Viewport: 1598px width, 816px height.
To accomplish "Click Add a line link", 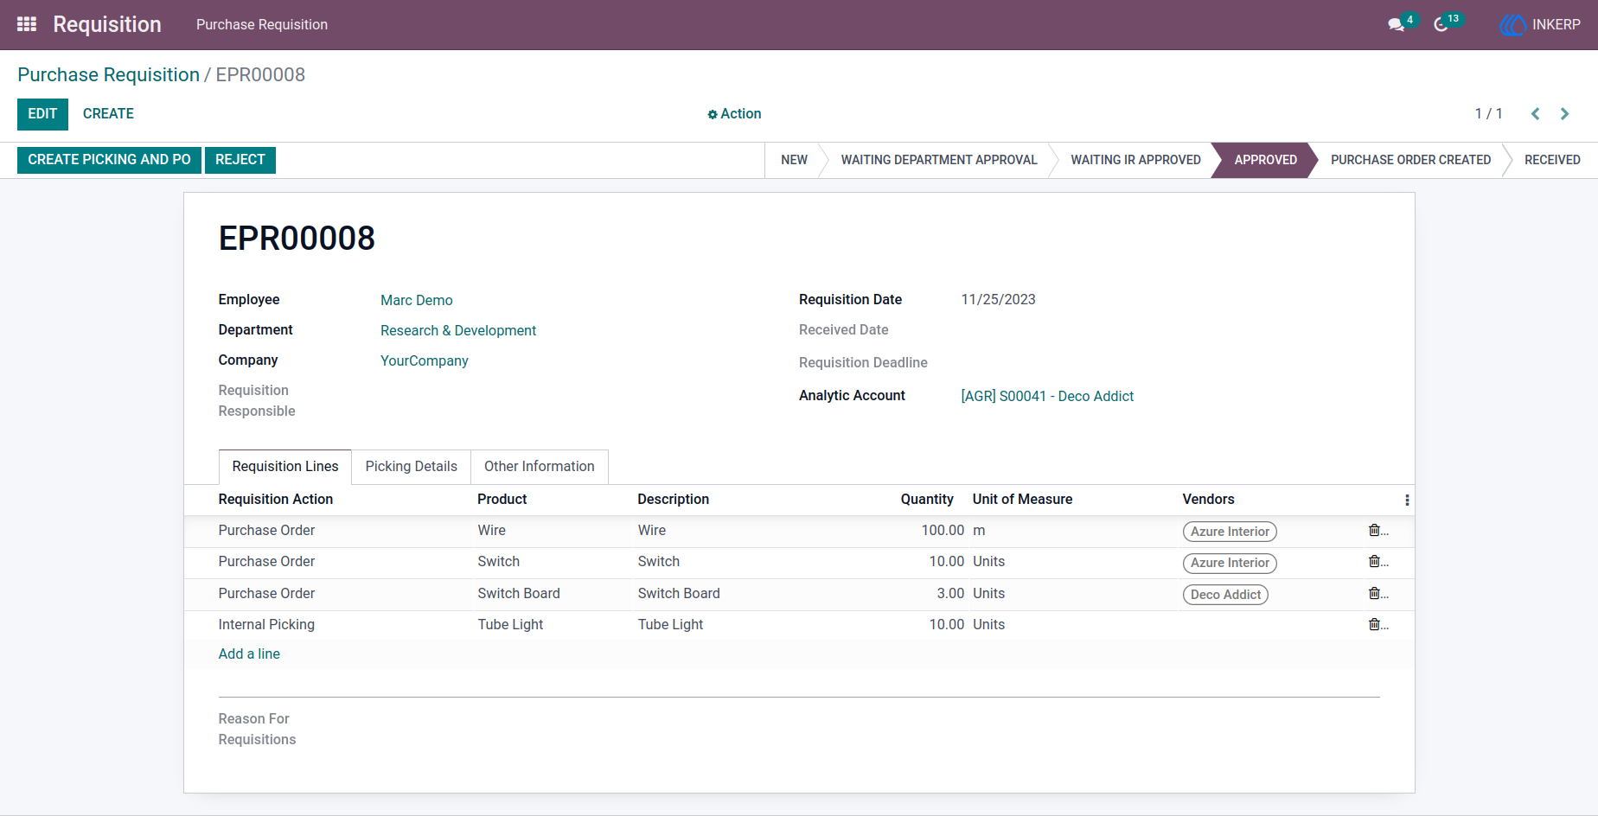I will pyautogui.click(x=249, y=654).
